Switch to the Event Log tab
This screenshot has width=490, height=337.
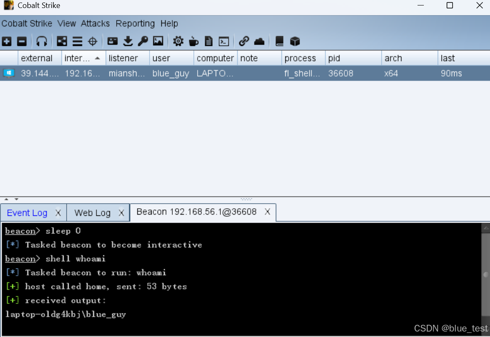[x=27, y=212]
